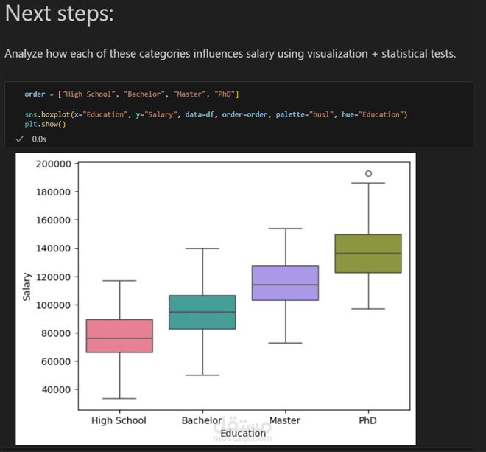Click the pink High School box
The image size is (486, 452).
point(119,335)
